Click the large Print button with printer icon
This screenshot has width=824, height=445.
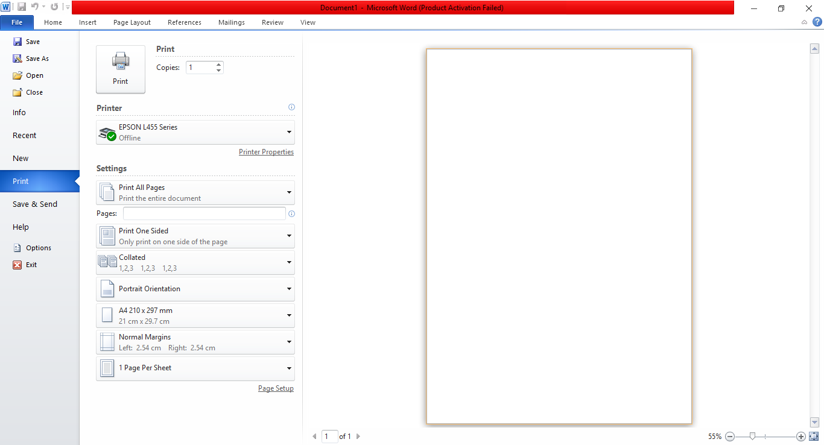121,69
